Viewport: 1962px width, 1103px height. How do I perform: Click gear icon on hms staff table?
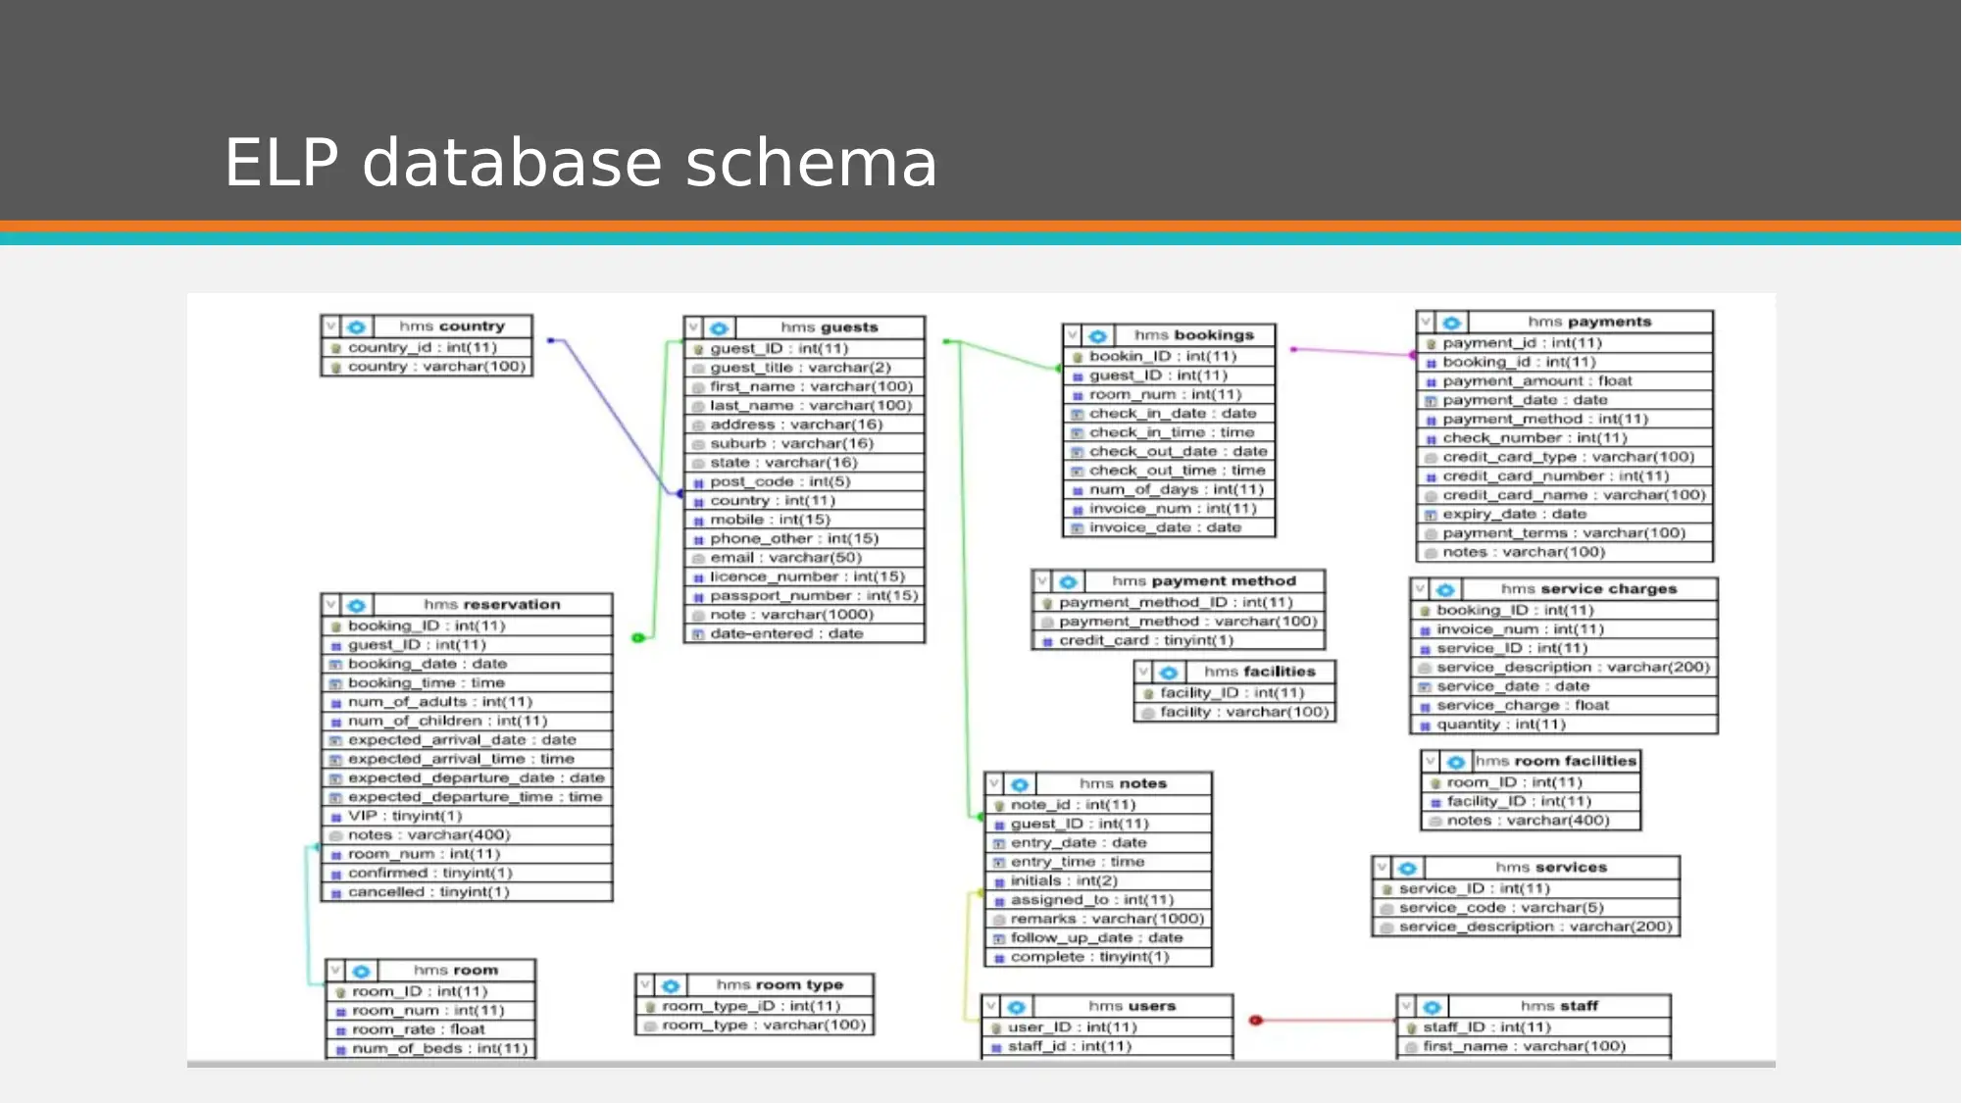[1432, 1007]
